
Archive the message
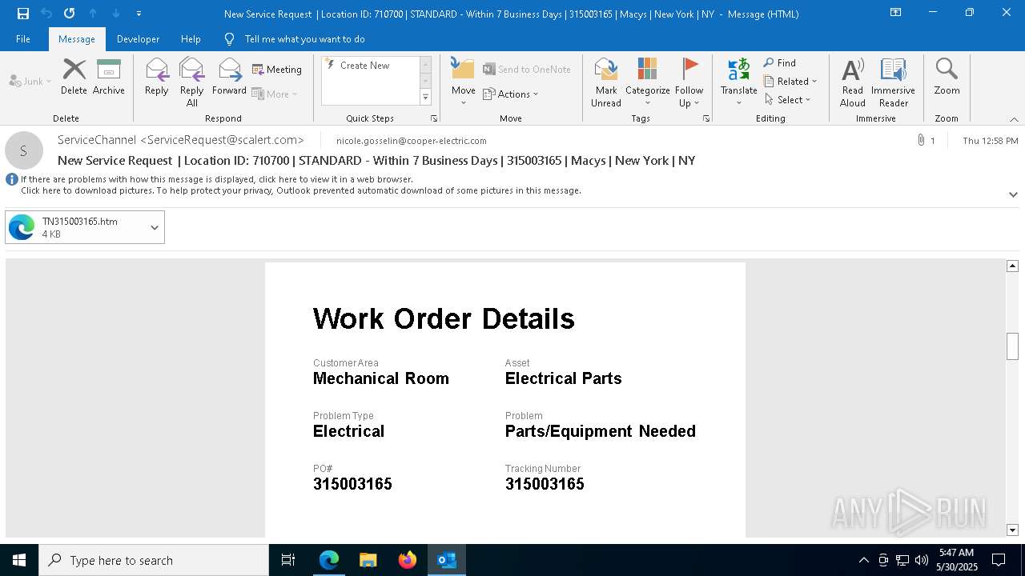click(x=109, y=77)
